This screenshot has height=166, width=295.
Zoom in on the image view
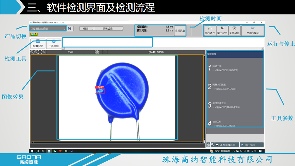click(x=32, y=52)
